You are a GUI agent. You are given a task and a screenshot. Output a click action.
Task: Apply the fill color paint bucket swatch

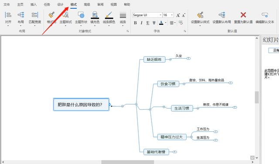pos(95,15)
